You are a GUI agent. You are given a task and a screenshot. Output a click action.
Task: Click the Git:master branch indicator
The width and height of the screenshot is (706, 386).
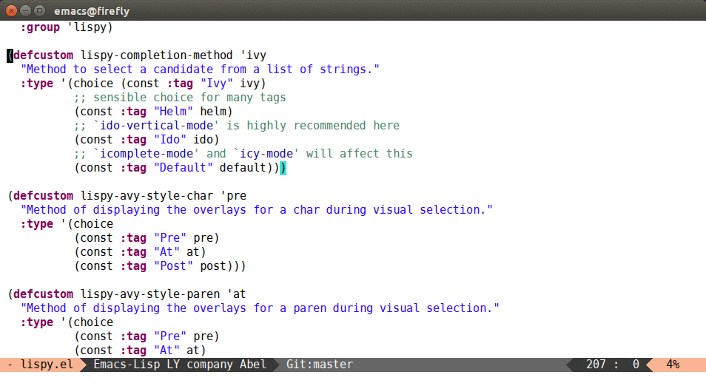click(320, 365)
